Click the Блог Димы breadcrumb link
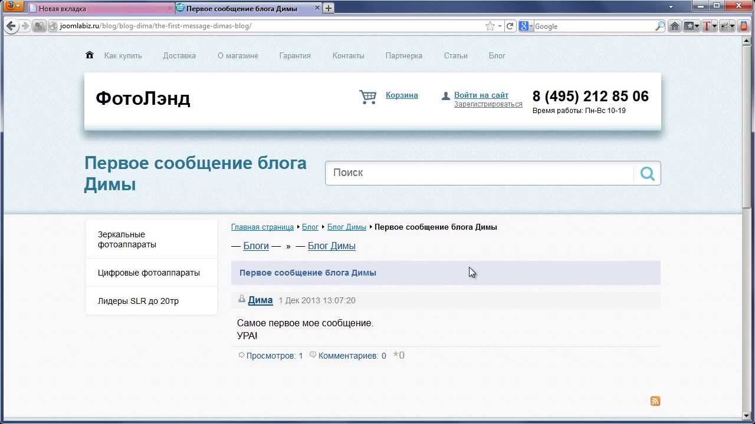This screenshot has height=424, width=755. [x=347, y=227]
